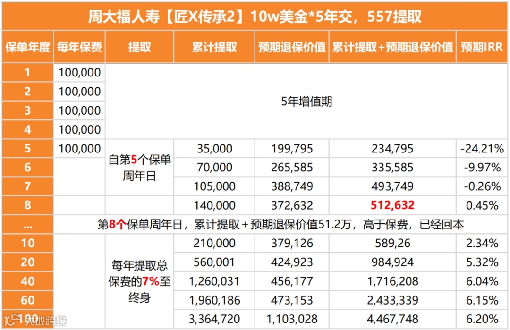Viewport: 510px width, 330px height.
Task: Click the 自第5个保单周年日 cell
Action: [139, 168]
